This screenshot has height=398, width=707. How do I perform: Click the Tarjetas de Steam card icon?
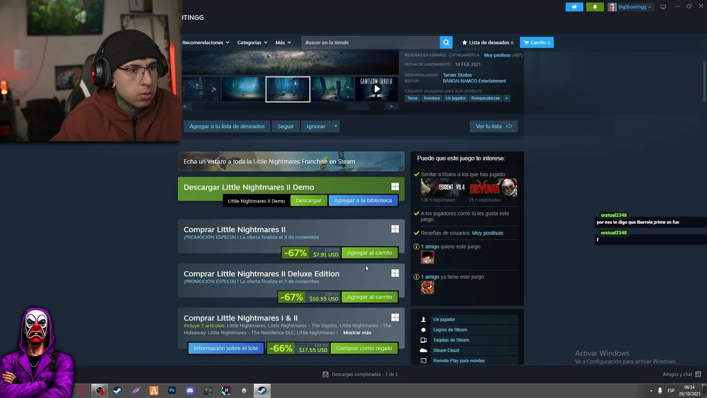point(424,340)
